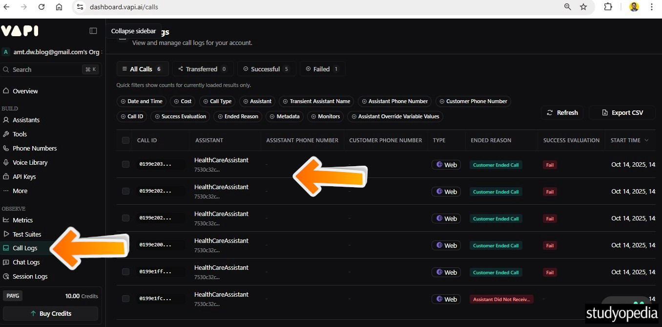
Task: View the Transferred calls tab
Action: click(202, 68)
